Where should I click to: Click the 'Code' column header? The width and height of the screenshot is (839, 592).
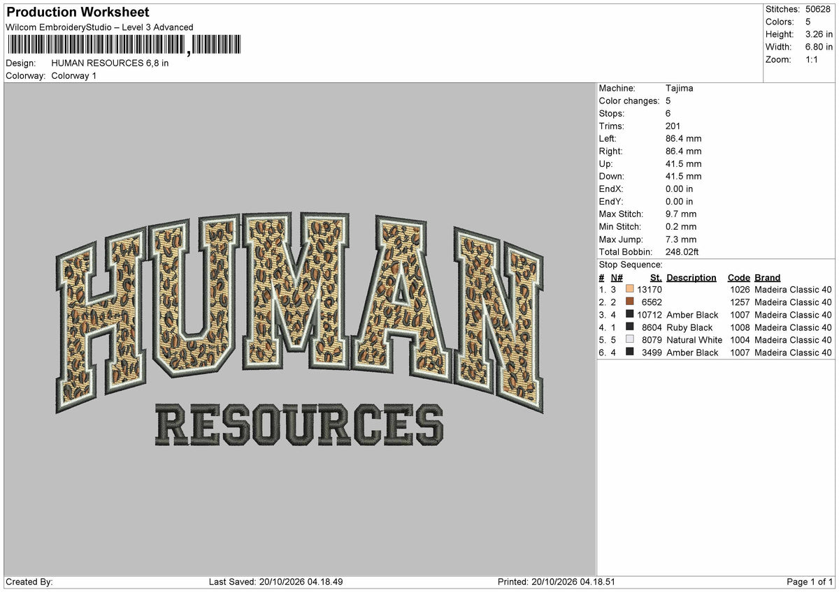(x=738, y=277)
